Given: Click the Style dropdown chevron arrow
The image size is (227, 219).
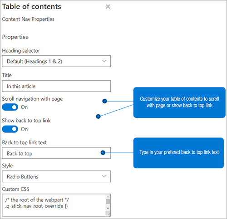Looking at the screenshot, I should (104, 176).
